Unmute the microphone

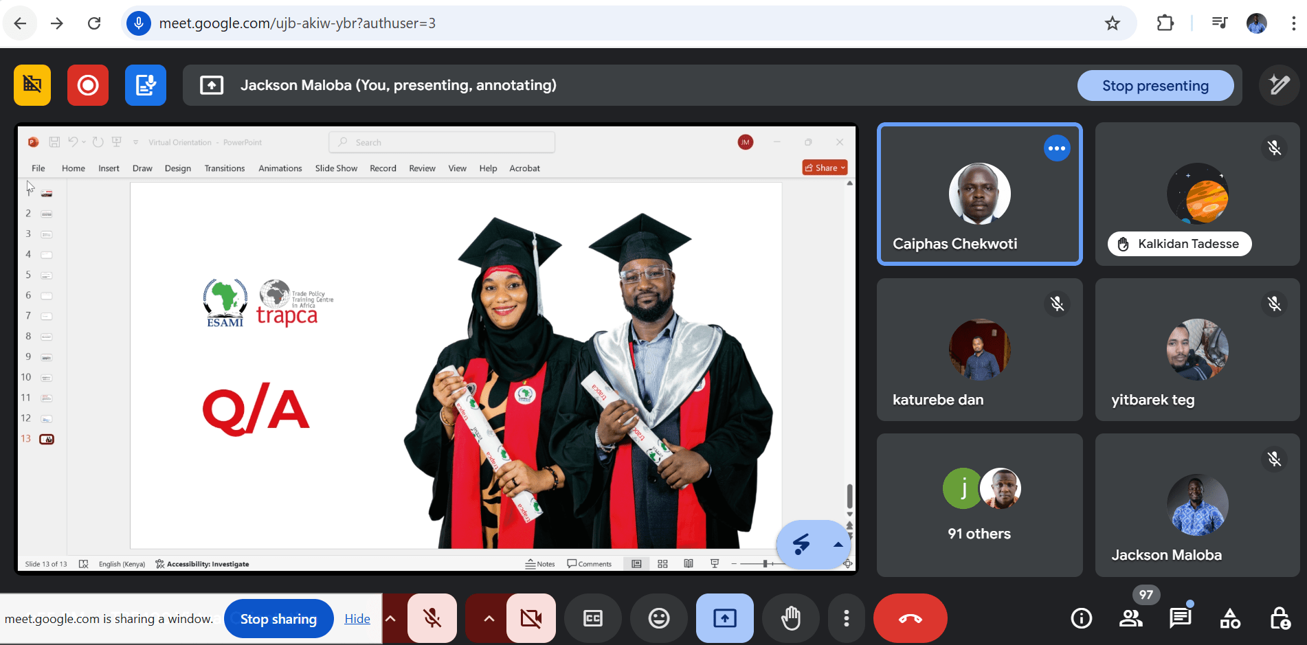pos(432,618)
